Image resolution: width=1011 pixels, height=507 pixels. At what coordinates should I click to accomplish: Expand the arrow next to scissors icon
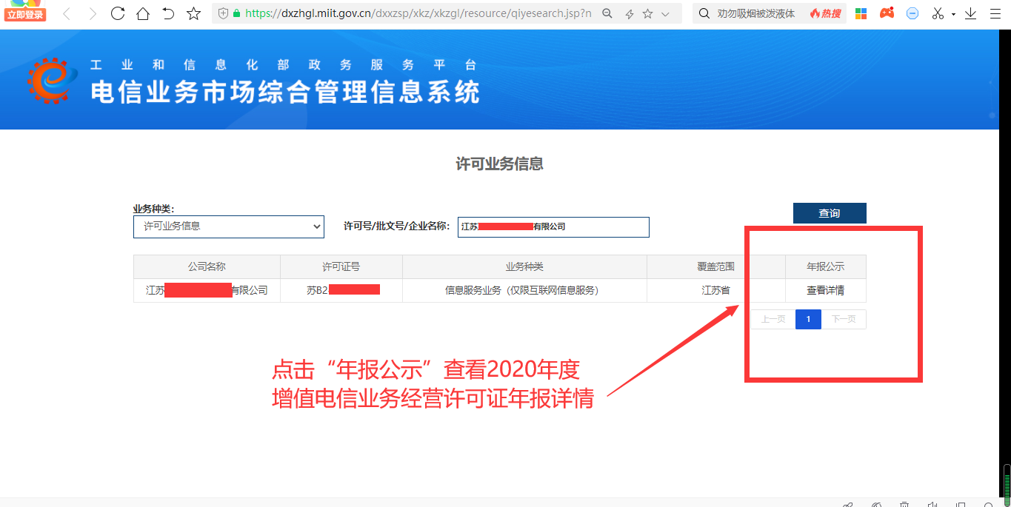953,14
